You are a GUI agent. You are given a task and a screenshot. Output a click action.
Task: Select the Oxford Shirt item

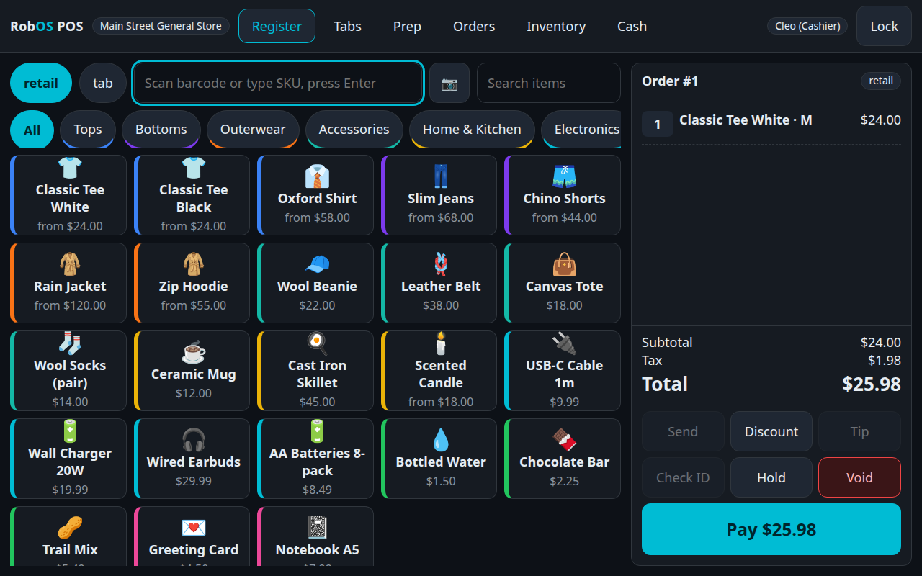[315, 195]
